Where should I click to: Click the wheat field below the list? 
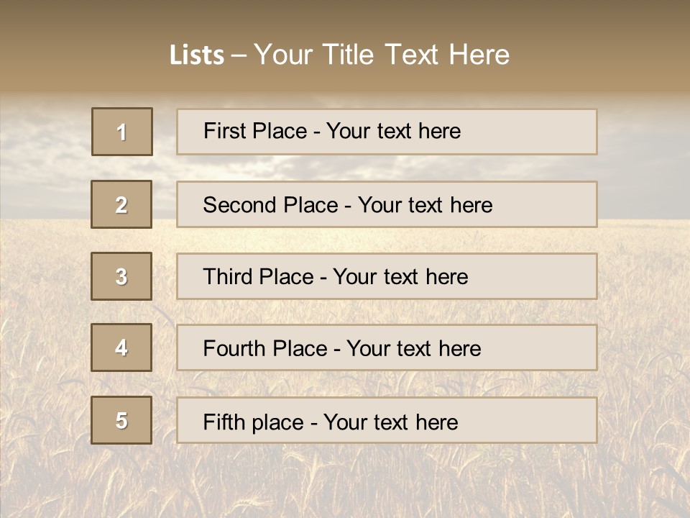[345, 482]
